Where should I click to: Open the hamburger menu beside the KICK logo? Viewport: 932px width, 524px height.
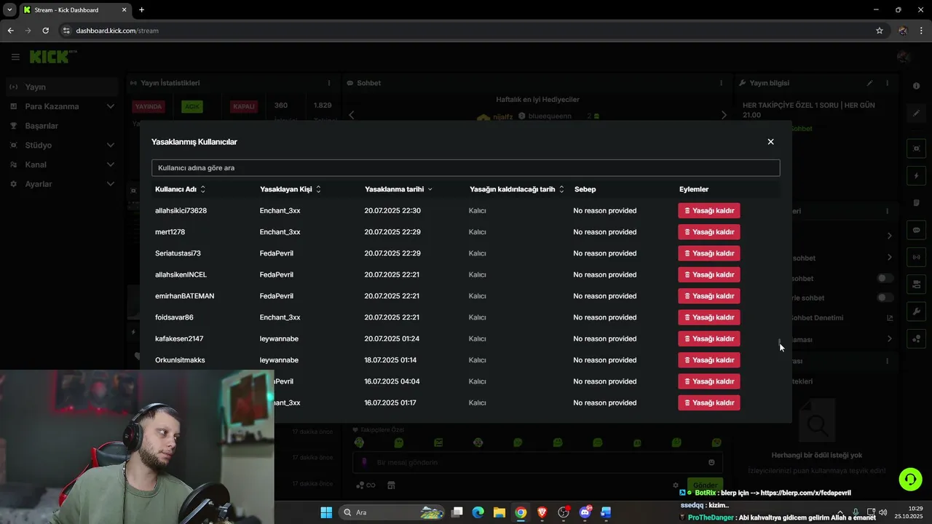pos(15,57)
